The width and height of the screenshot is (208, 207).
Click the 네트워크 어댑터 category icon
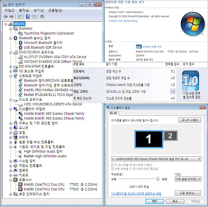pos(16,76)
